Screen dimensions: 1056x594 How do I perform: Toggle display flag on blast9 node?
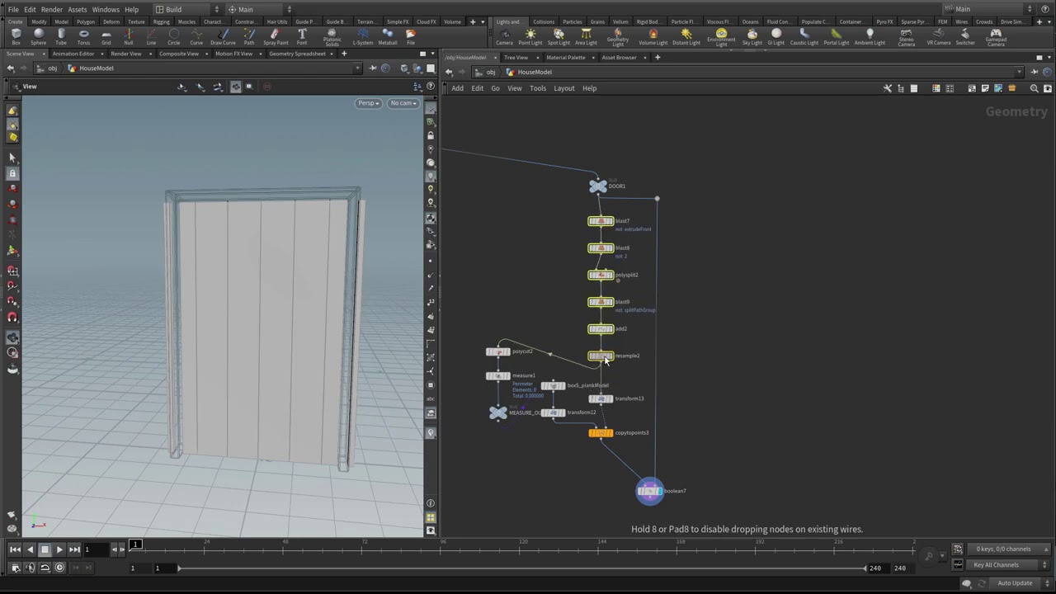point(610,302)
